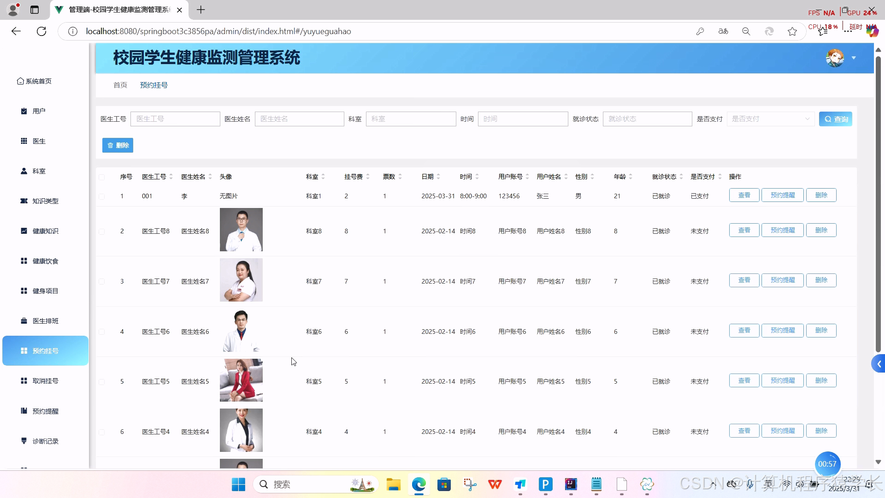Open Microsoft Edge from the taskbar
The image size is (885, 498).
click(418, 484)
